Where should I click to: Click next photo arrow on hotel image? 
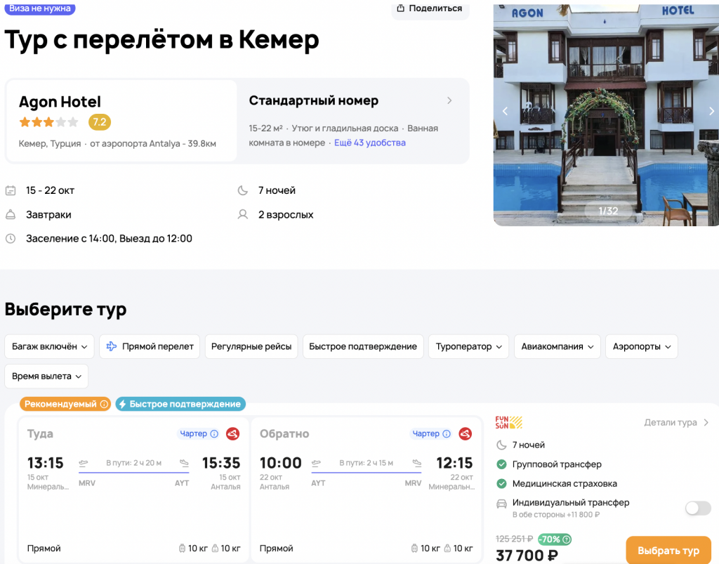coord(711,111)
